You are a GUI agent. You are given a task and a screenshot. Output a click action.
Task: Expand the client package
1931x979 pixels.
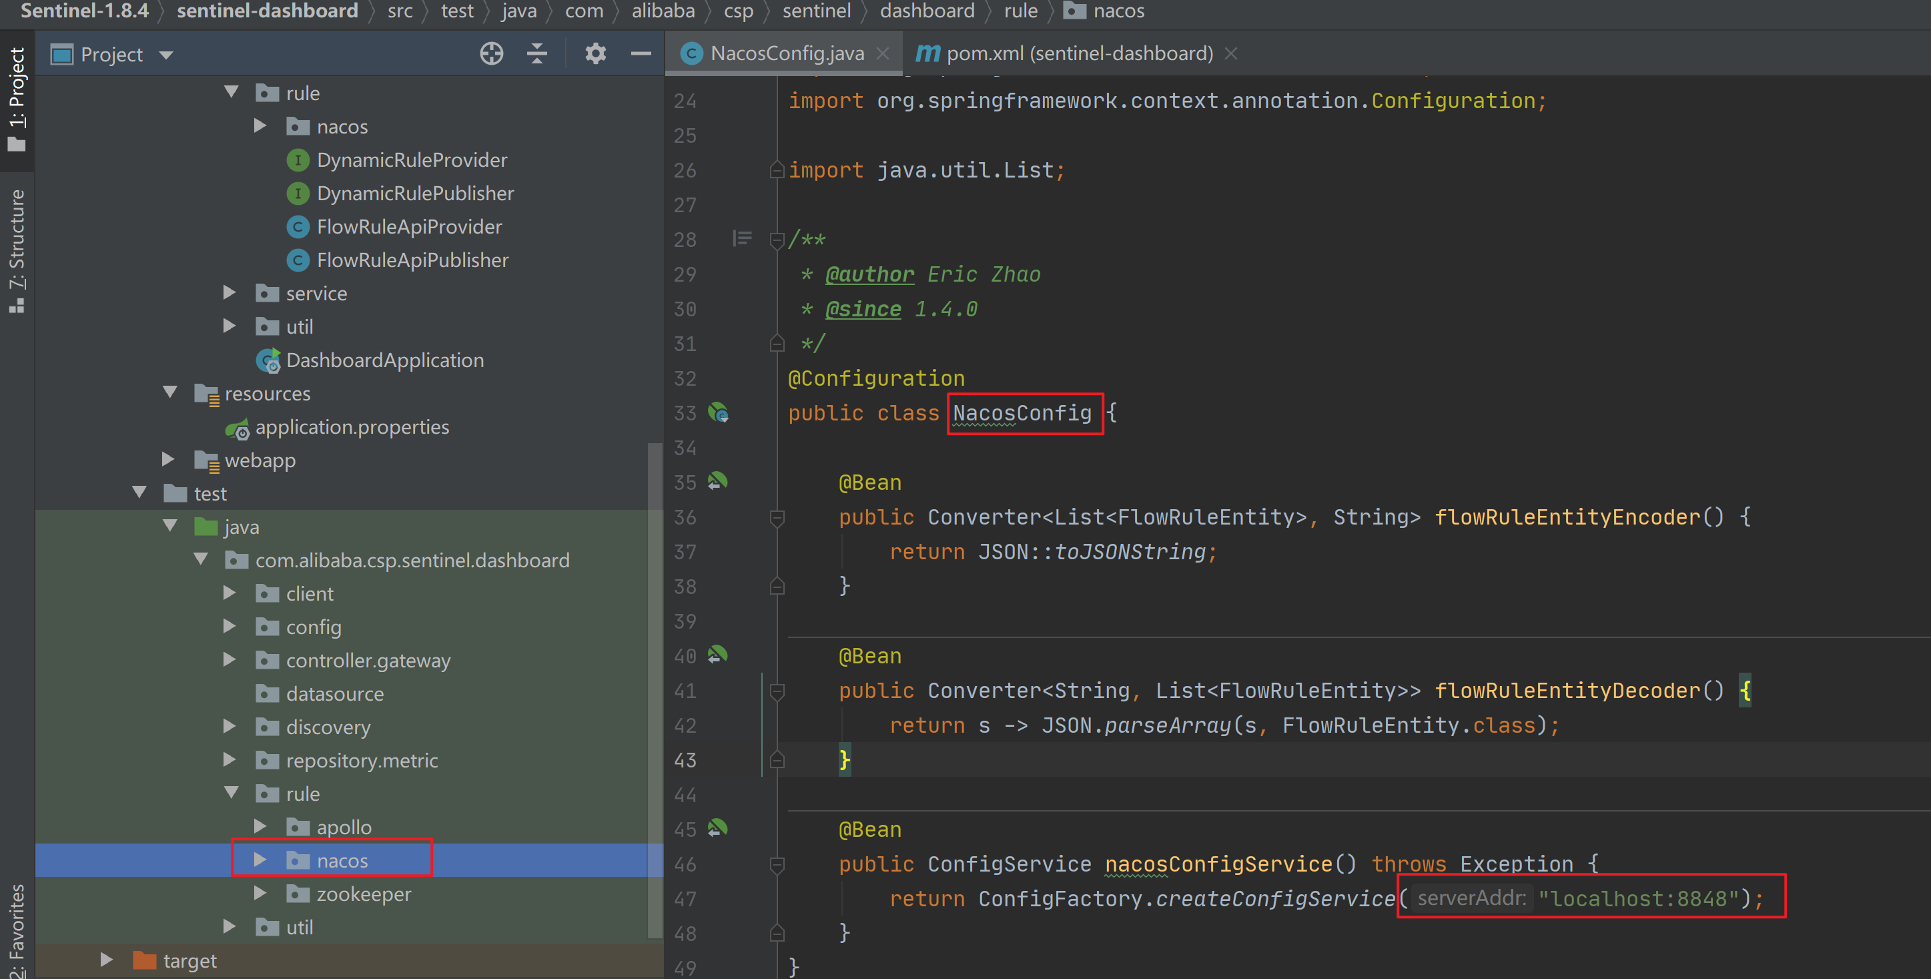tap(230, 593)
